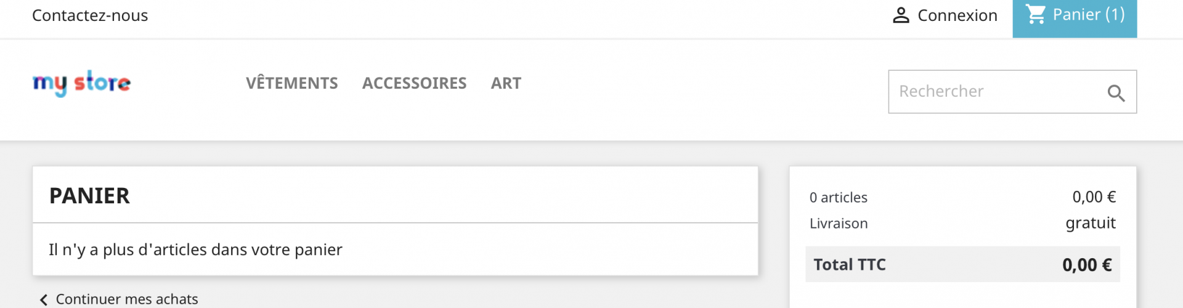
Task: Click the back chevron before Continuer mes achats
Action: [x=43, y=300]
